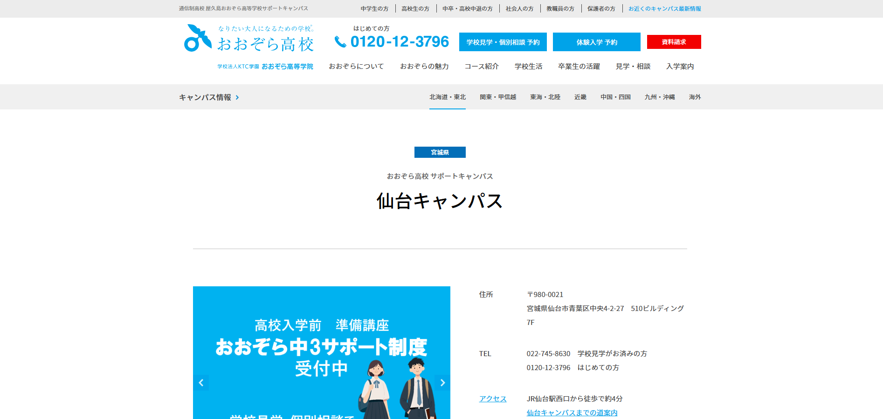Click the 中学生の方 top link
This screenshot has width=883, height=419.
[374, 8]
